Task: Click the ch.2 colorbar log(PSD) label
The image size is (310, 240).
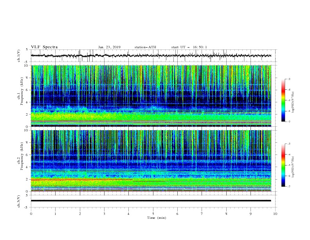Action: [x=293, y=167]
